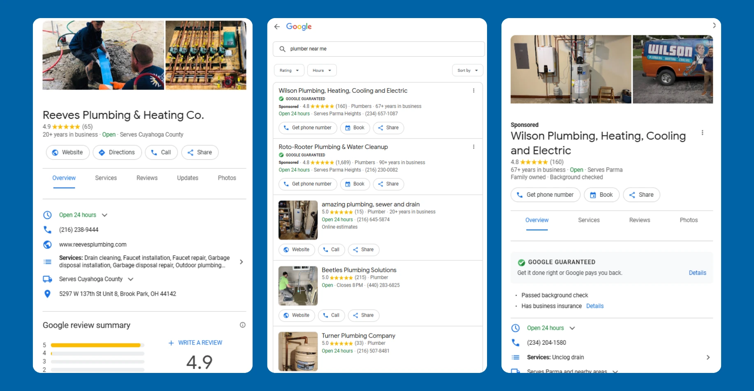Click globe icon beside www.reevesplumbing.com
The width and height of the screenshot is (754, 391).
coord(48,244)
